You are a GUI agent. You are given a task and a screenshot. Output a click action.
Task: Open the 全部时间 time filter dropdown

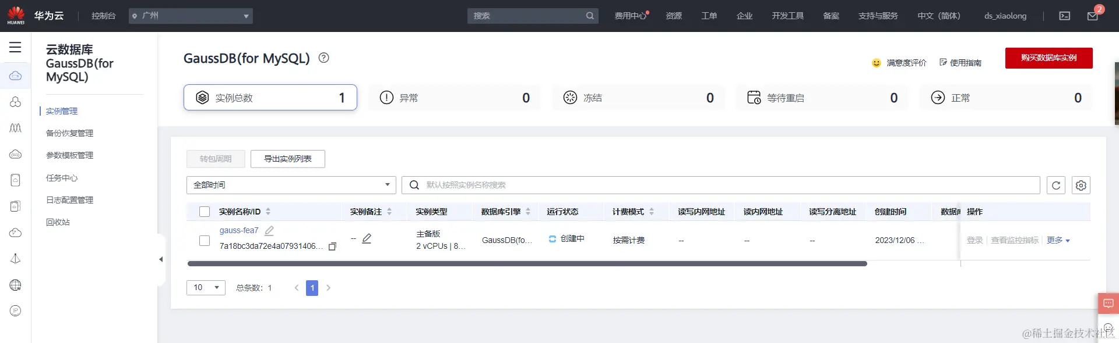pos(291,185)
